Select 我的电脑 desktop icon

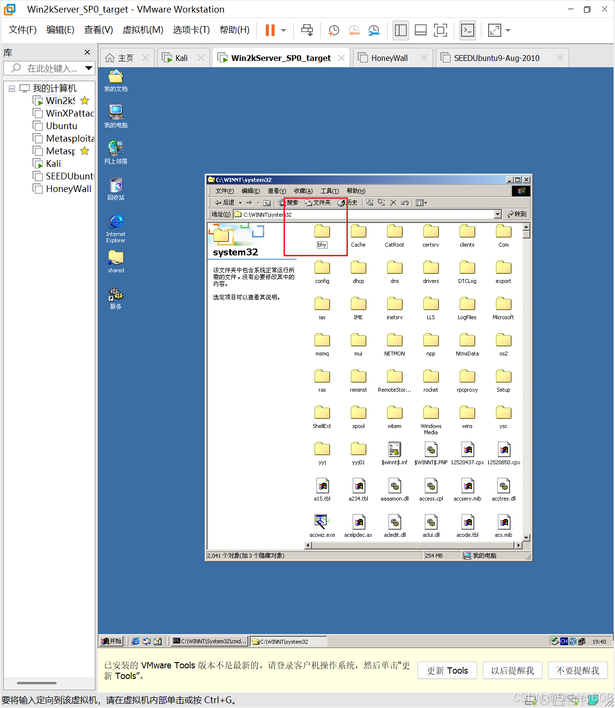(x=116, y=117)
